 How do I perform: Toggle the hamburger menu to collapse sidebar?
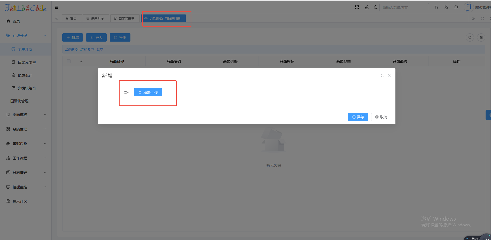pyautogui.click(x=57, y=7)
